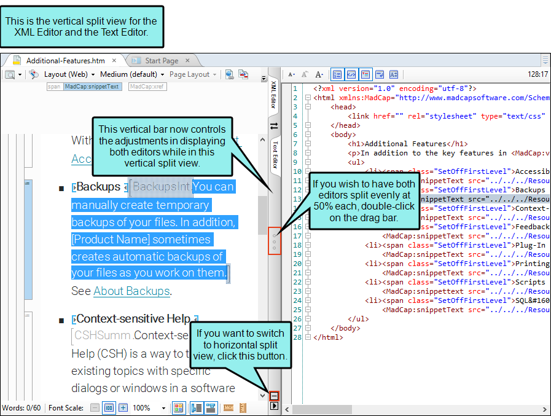Open the About Backups link
This screenshot has height=416, width=551.
pos(131,291)
